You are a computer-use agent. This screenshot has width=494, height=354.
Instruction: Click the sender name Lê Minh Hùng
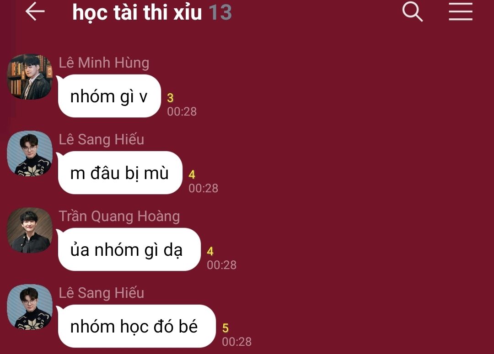104,63
